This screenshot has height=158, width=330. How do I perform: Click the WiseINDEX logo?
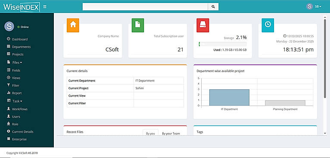pos(22,7)
